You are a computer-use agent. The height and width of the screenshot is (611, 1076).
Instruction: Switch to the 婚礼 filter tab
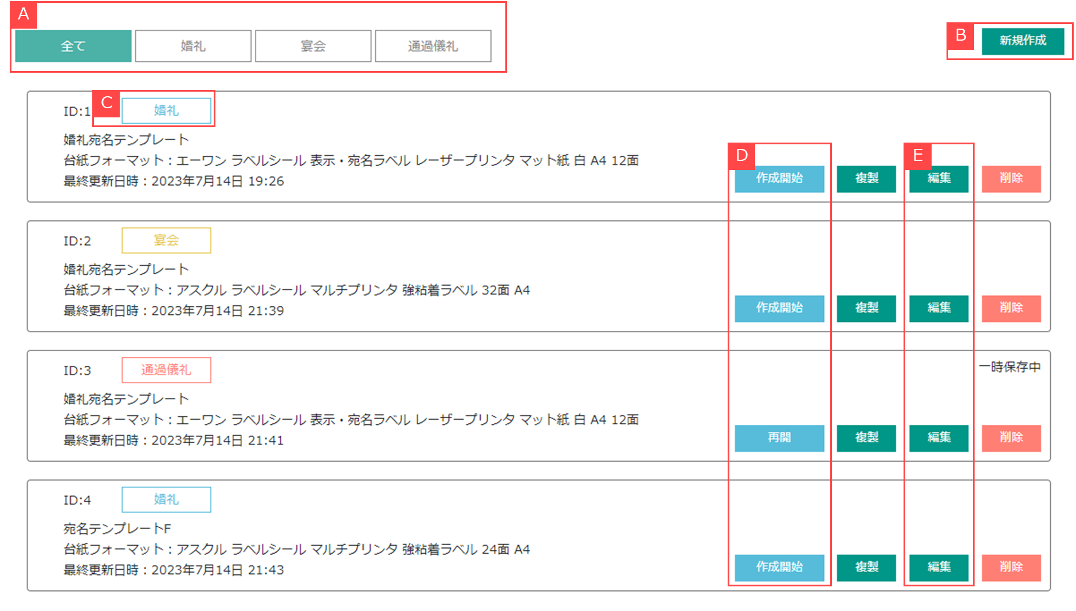(193, 46)
